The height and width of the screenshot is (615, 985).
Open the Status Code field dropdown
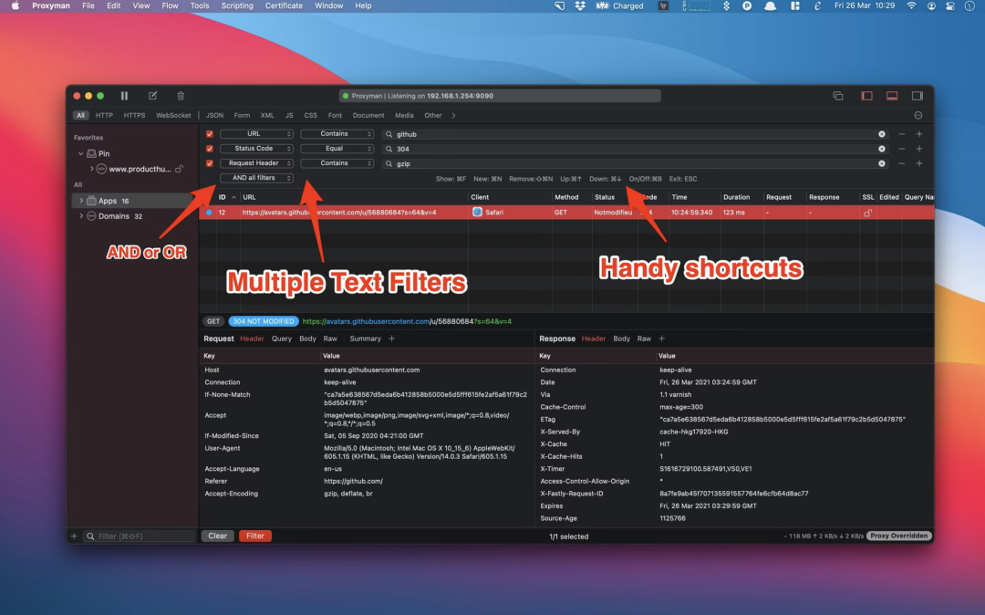(256, 149)
